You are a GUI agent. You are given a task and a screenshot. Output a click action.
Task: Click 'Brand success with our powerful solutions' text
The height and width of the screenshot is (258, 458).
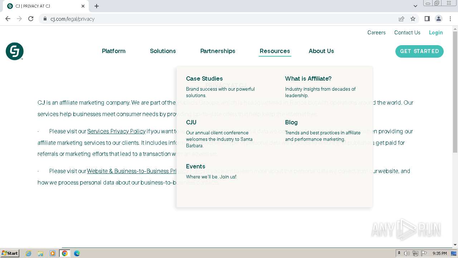pos(220,92)
